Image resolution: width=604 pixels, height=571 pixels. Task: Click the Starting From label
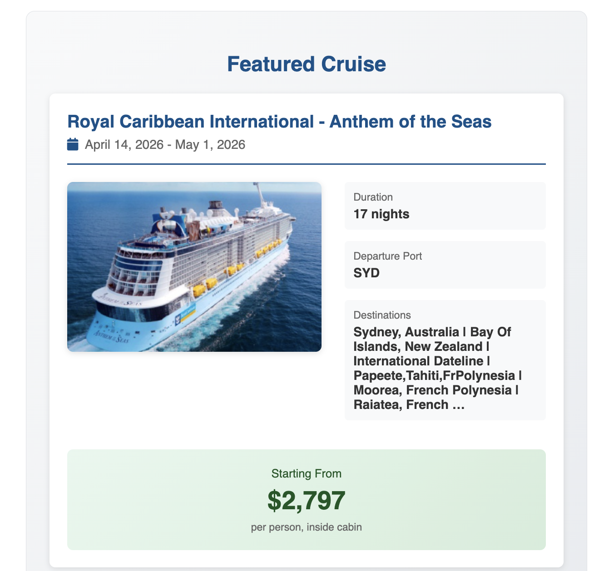pos(307,474)
